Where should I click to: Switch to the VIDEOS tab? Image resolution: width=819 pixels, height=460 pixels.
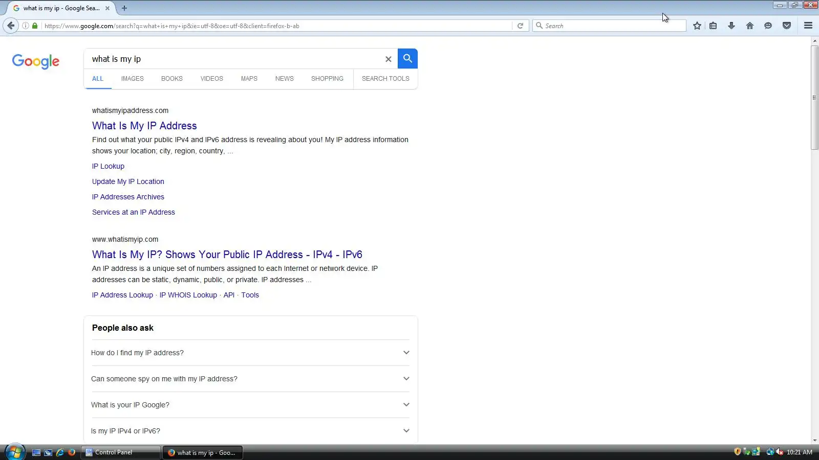[212, 79]
